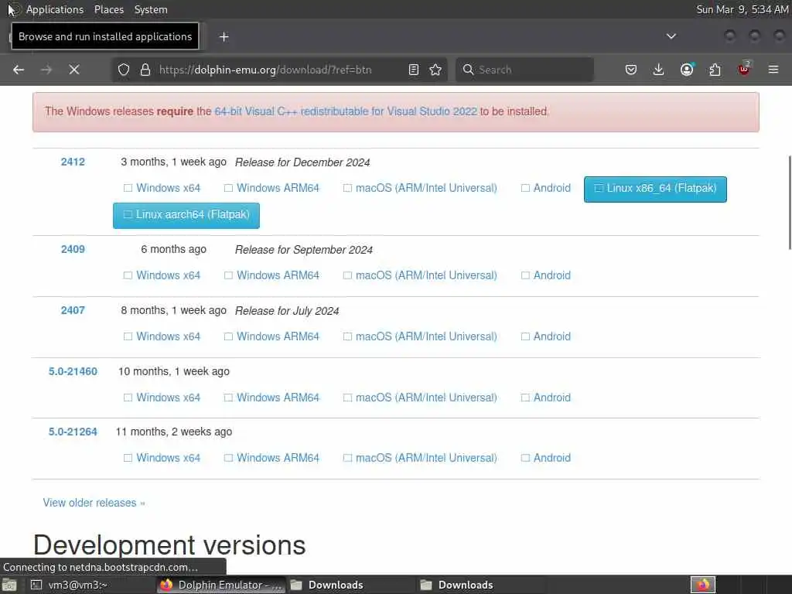The image size is (792, 594).
Task: Download 2407 Android build
Action: pos(546,336)
